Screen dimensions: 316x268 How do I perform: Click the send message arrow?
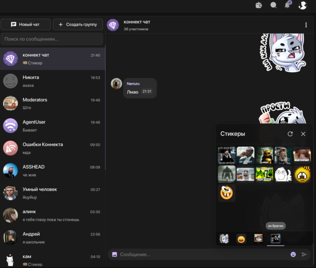(x=304, y=254)
